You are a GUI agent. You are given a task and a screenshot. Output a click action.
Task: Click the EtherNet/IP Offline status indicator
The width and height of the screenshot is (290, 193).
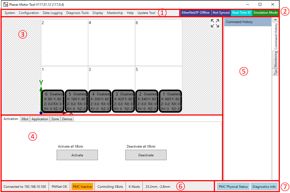click(x=195, y=13)
